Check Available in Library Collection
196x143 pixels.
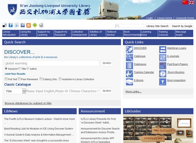click(x=60, y=79)
